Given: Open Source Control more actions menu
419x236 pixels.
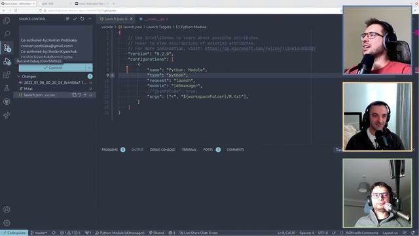Looking at the screenshot, I should (90, 19).
